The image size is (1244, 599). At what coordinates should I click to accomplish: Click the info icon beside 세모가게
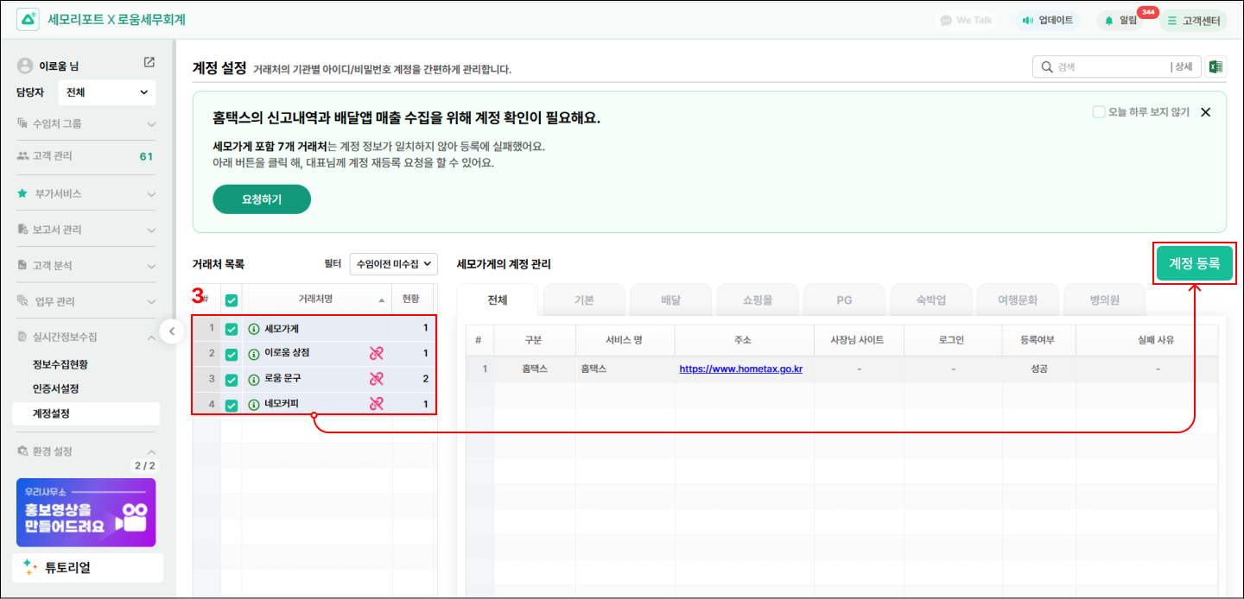click(x=254, y=329)
